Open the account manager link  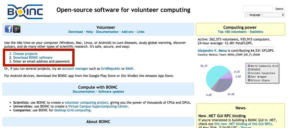(x=75, y=69)
